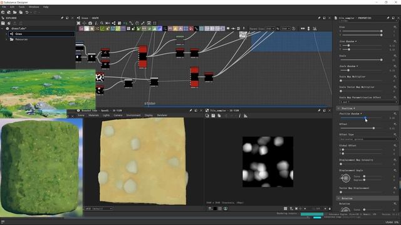Click the info icon in graph toolbar
This screenshot has width=401, height=225.
tap(96, 23)
